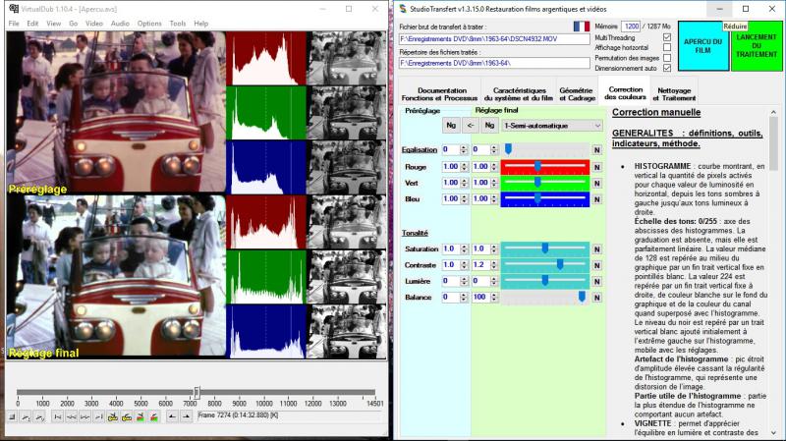This screenshot has height=441, width=786.
Task: Set mark-out selection end in VirtualDub
Action: pos(186,416)
